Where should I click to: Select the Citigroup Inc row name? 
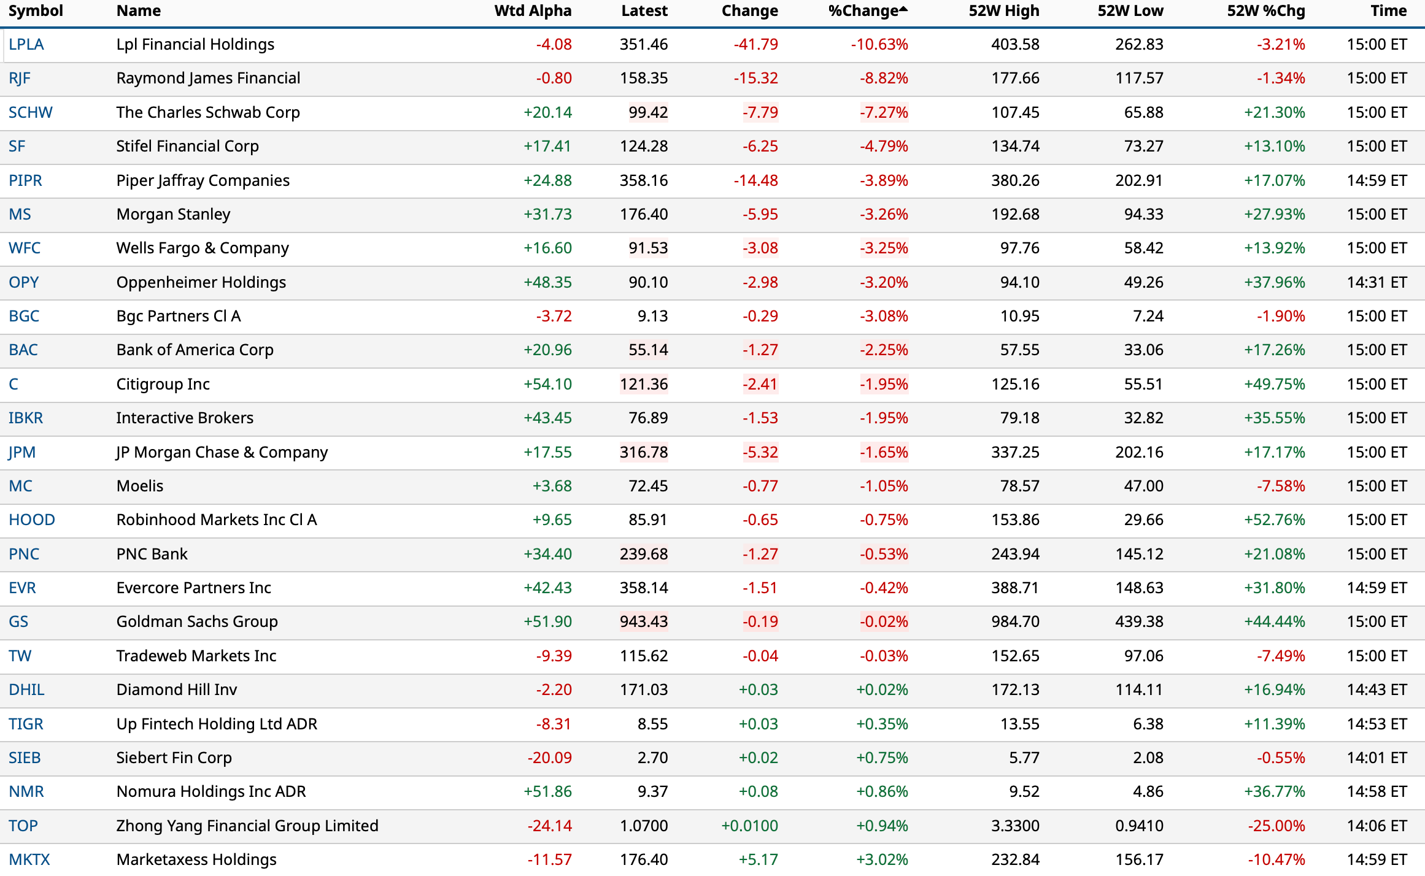[x=163, y=385]
